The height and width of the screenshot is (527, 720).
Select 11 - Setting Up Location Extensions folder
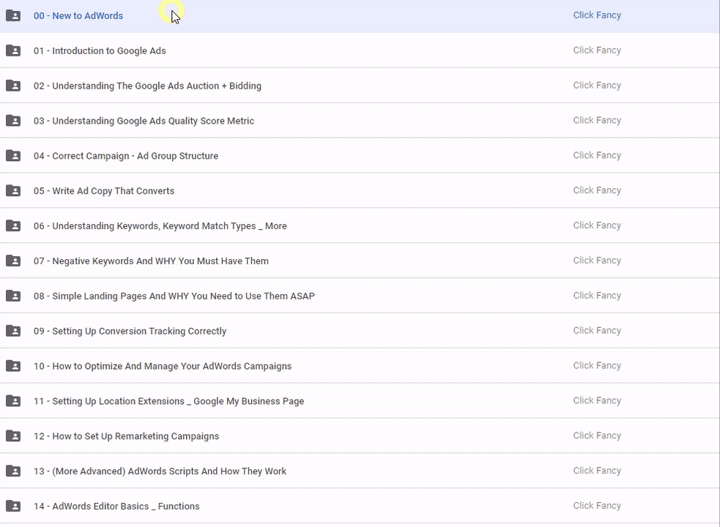pyautogui.click(x=168, y=401)
